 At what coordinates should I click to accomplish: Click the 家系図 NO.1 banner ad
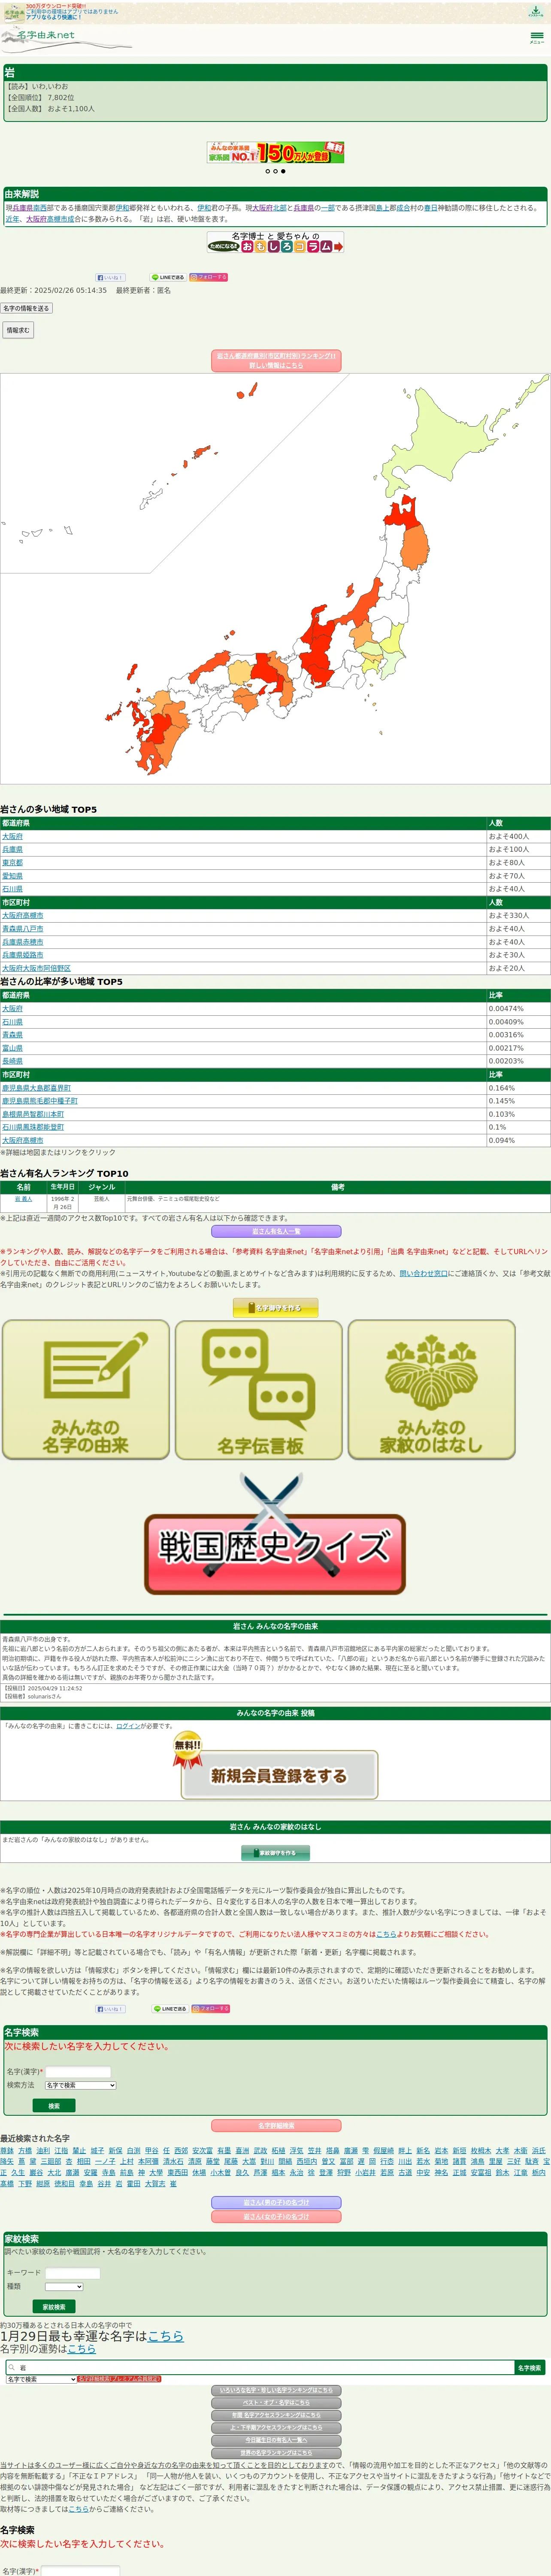pyautogui.click(x=276, y=152)
